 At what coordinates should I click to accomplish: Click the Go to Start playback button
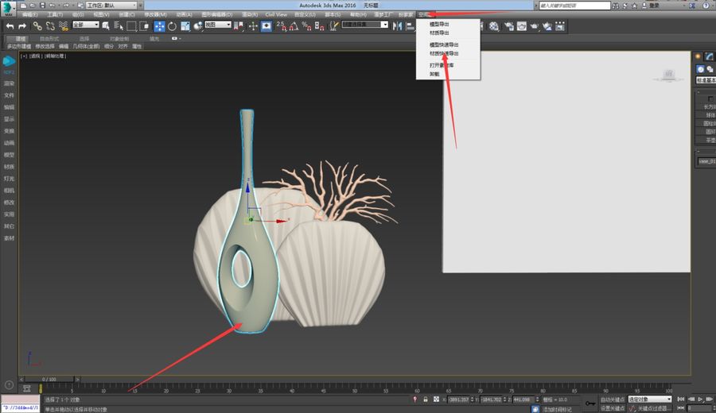click(x=681, y=399)
